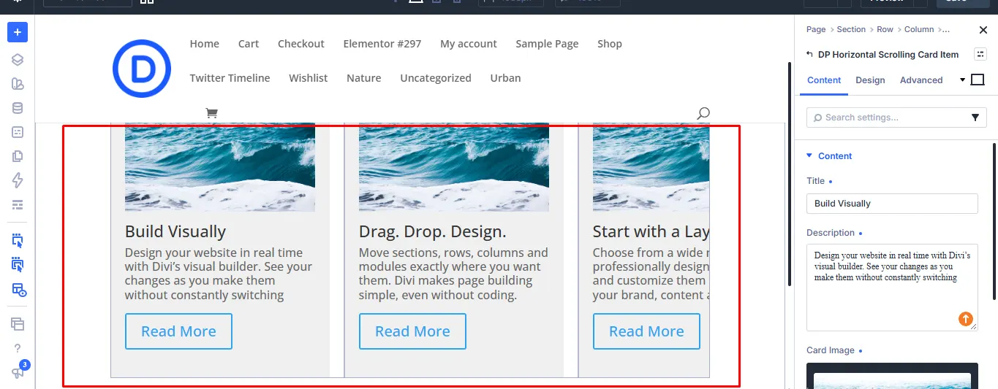Click the Divi D logo

pos(142,69)
